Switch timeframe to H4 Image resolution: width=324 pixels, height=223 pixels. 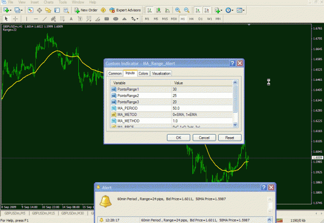(x=191, y=19)
